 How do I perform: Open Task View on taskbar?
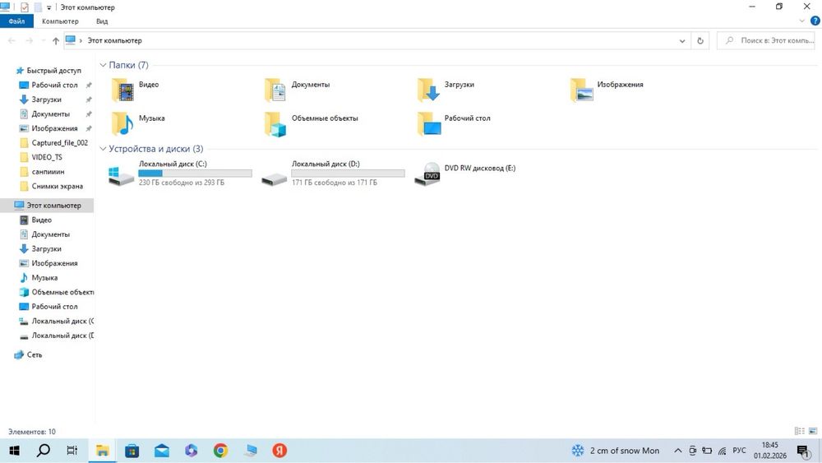72,451
